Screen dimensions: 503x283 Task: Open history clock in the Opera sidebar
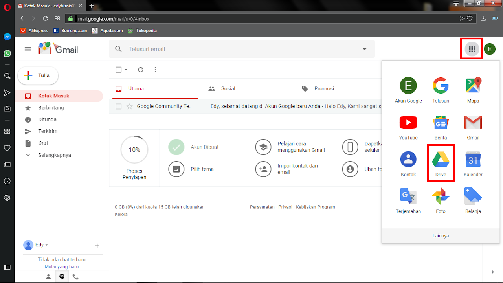[x=7, y=181]
